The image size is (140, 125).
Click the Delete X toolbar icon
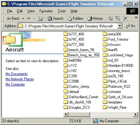126,19
